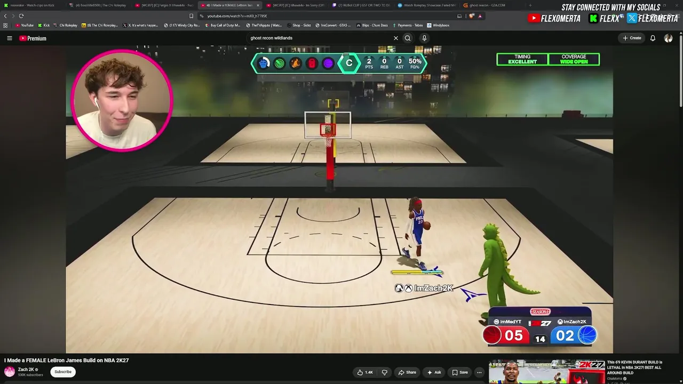This screenshot has width=683, height=384.
Task: Focus the YouTube search field
Action: [320, 38]
